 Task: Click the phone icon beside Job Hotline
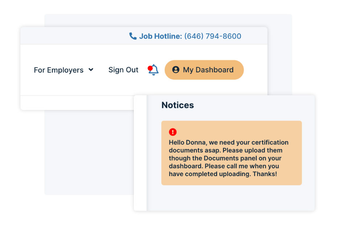pos(133,36)
